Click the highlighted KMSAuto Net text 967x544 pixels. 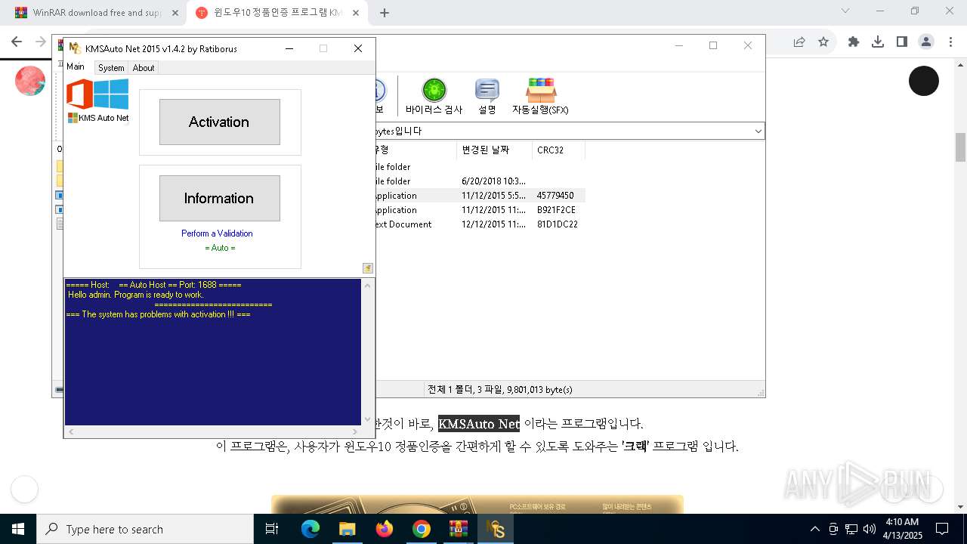(479, 424)
